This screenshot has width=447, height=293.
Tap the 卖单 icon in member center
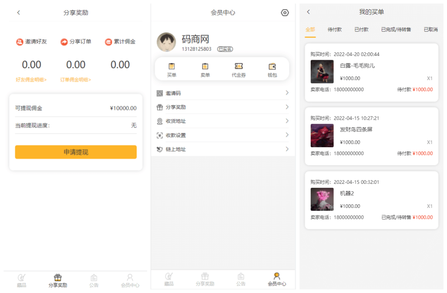(205, 67)
